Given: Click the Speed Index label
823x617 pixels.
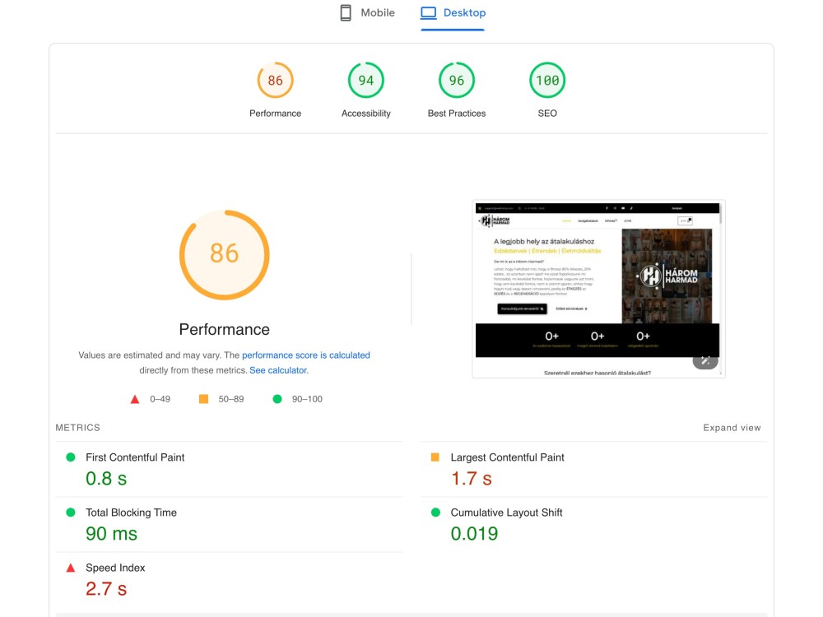Looking at the screenshot, I should tap(115, 568).
